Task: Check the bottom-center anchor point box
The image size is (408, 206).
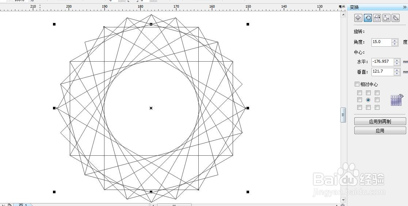Action: pyautogui.click(x=368, y=107)
